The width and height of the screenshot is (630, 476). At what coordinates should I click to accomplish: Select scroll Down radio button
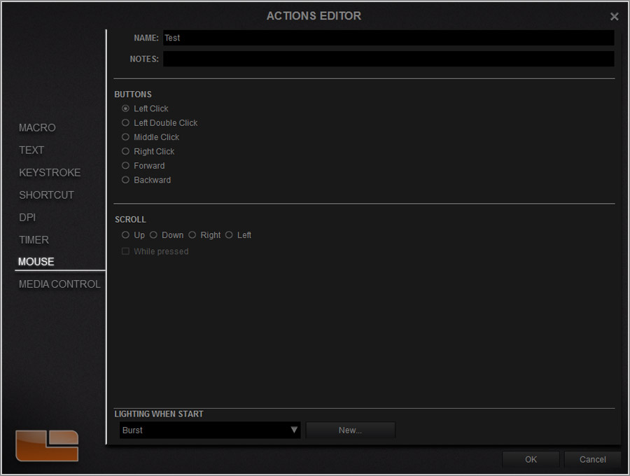[x=153, y=234]
